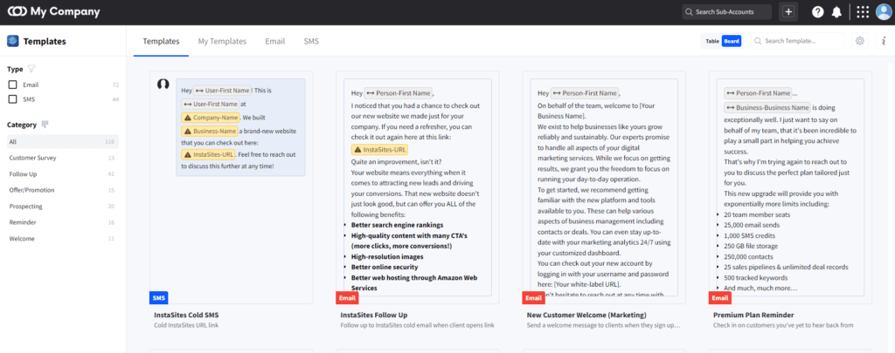This screenshot has height=353, width=895.
Task: Click the InstaSites Follow Up title
Action: 374,315
